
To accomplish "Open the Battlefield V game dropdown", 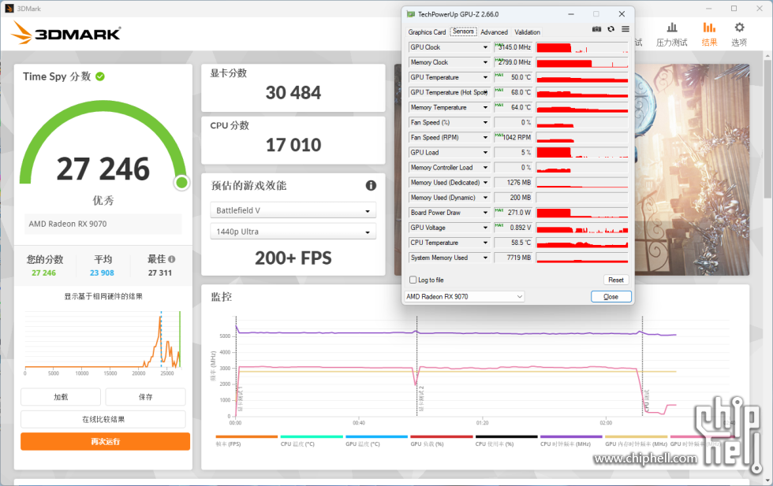I will (293, 210).
